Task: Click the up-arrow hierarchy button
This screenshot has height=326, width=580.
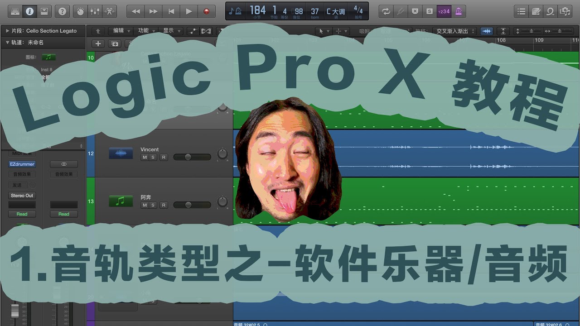Action: [98, 31]
